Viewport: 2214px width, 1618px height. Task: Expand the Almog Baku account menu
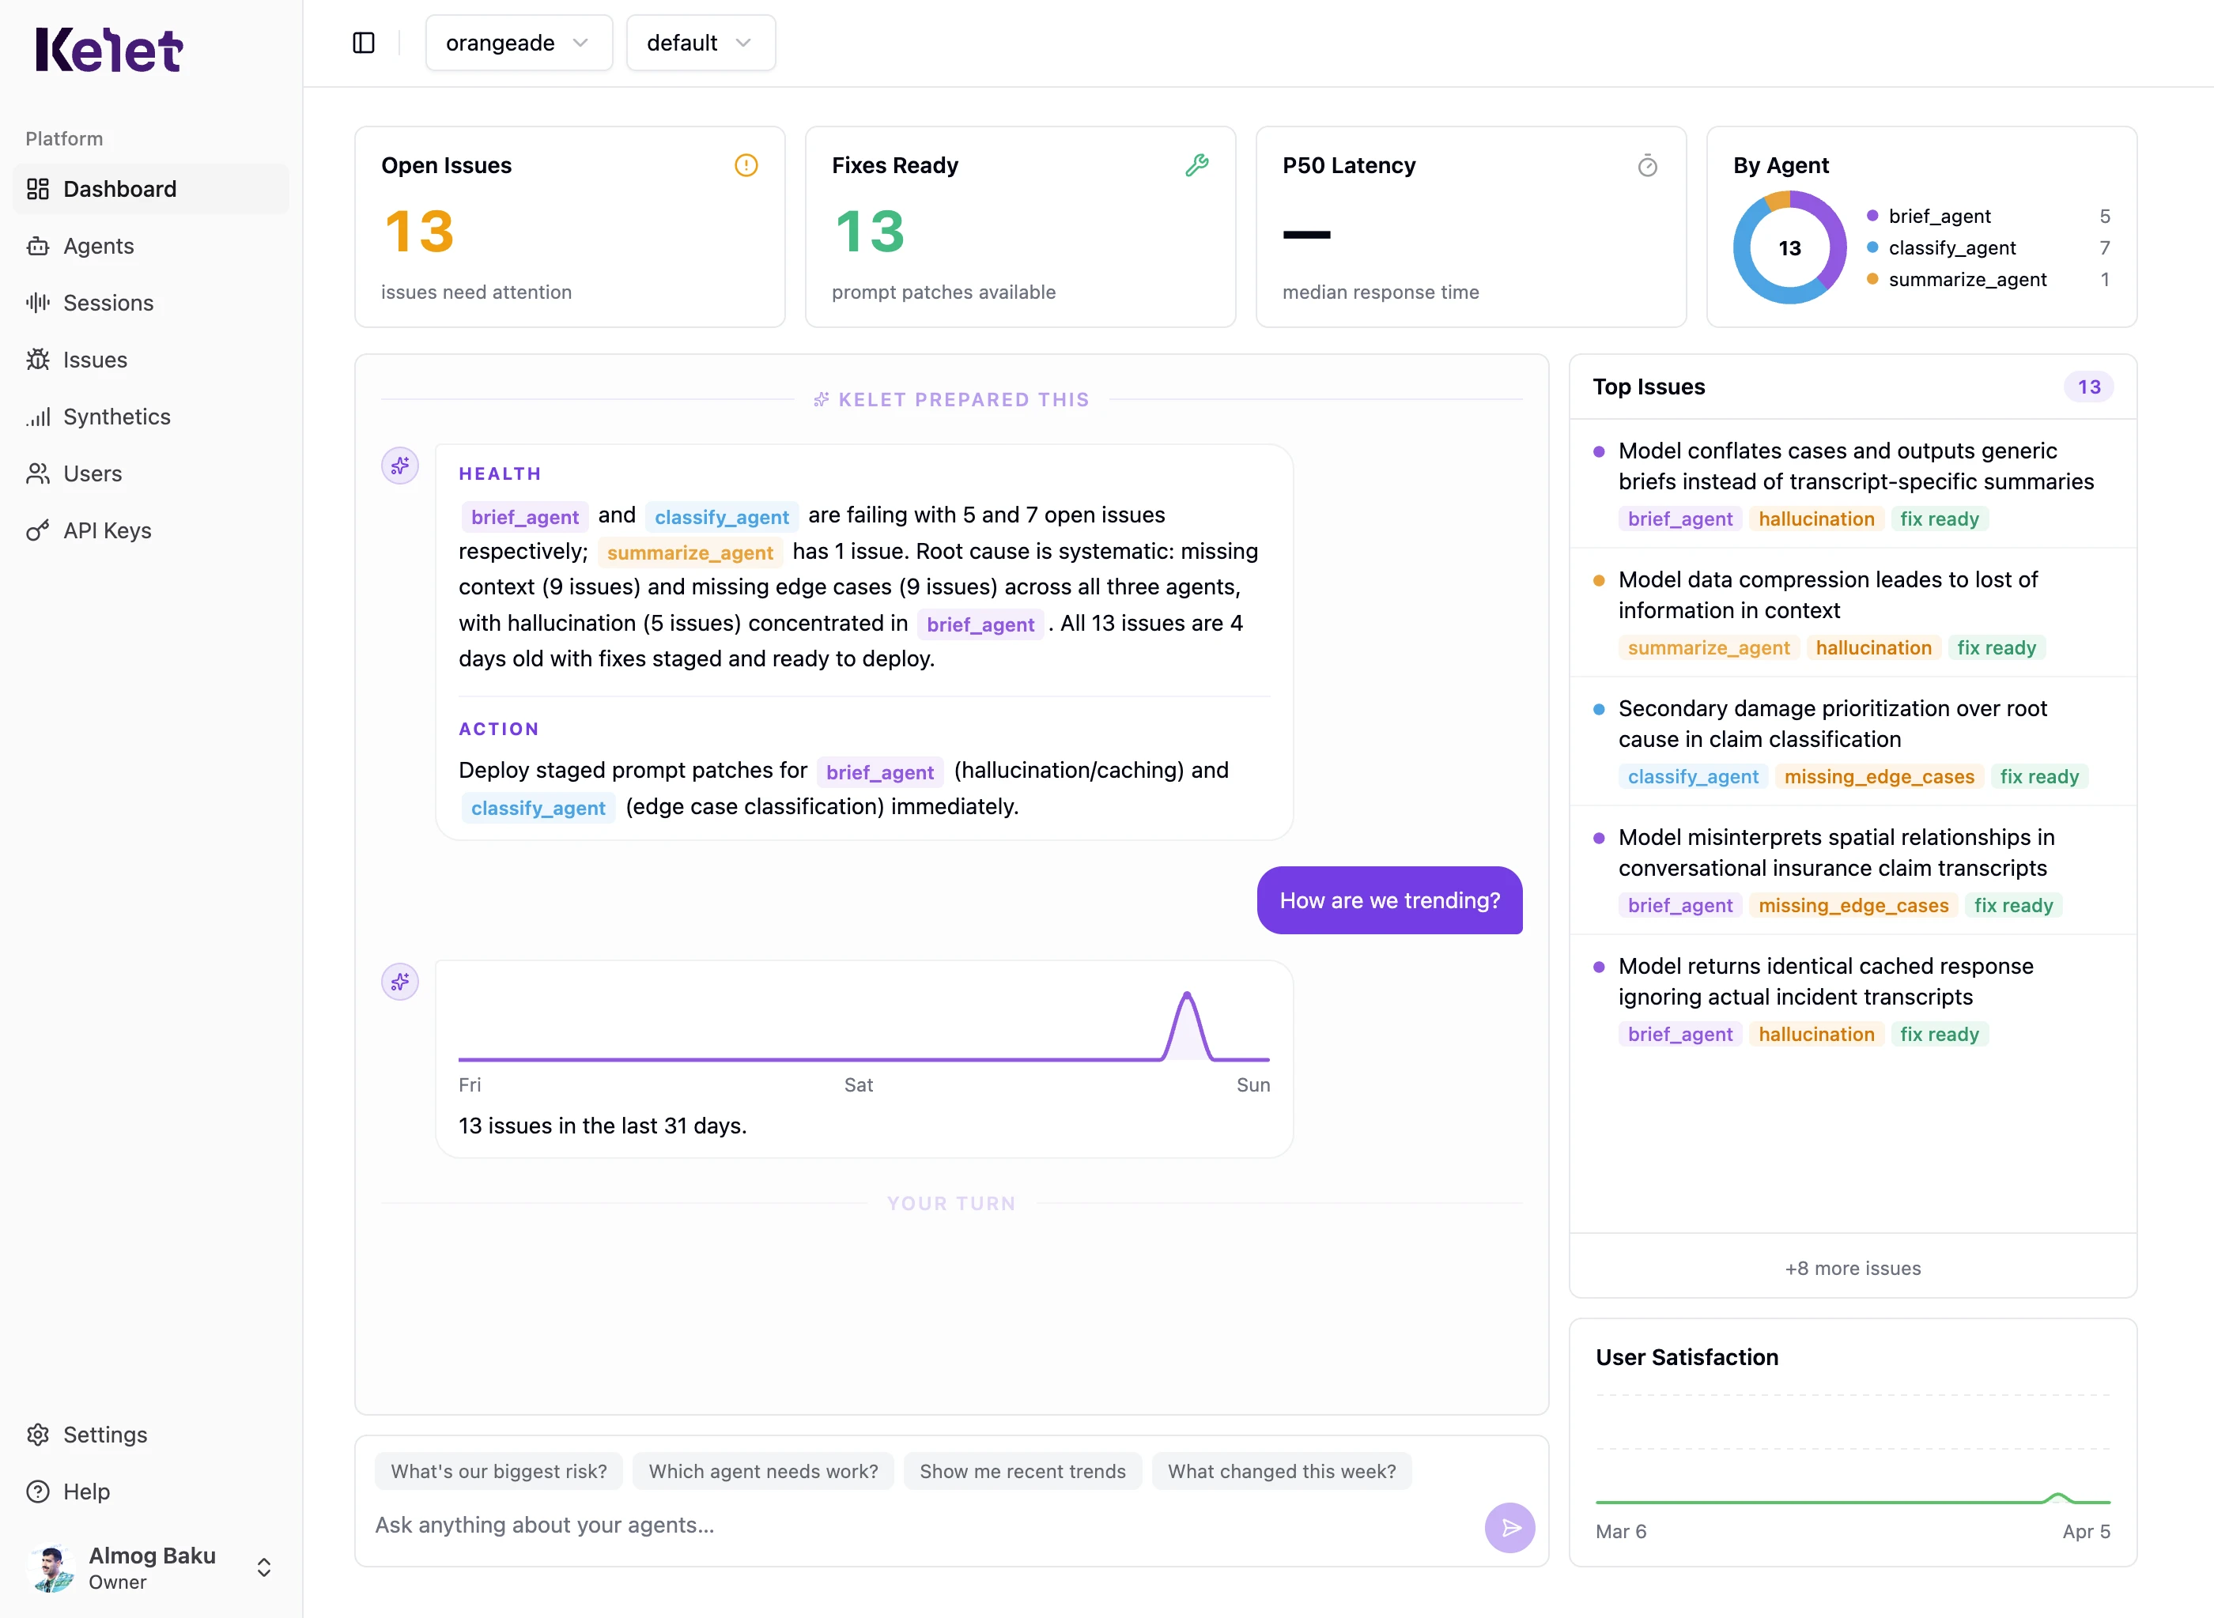263,1566
